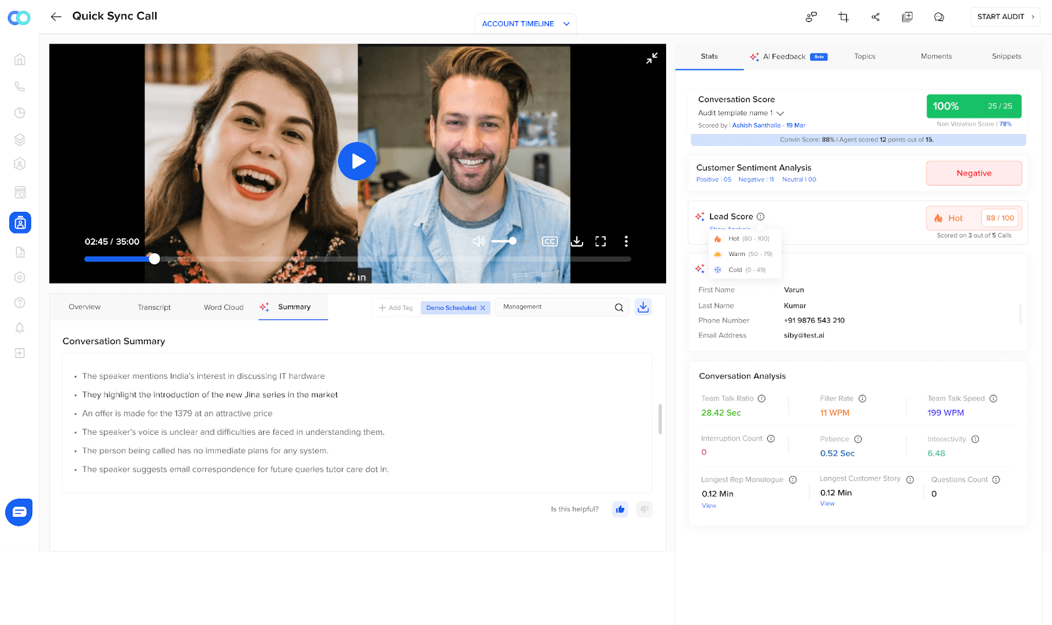This screenshot has width=1052, height=625.
Task: Open the Account Timeline dropdown
Action: (525, 24)
